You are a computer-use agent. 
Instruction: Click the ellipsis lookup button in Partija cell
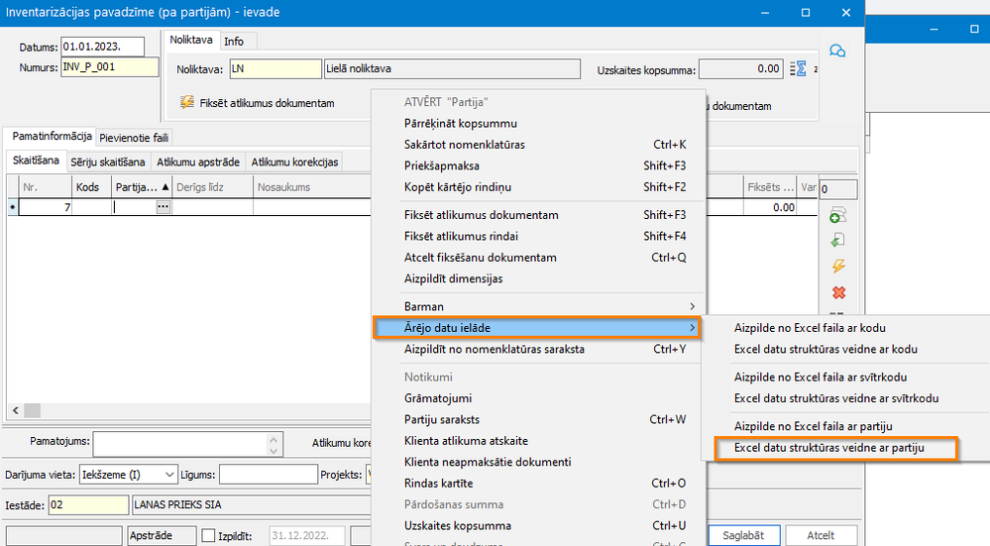click(163, 207)
